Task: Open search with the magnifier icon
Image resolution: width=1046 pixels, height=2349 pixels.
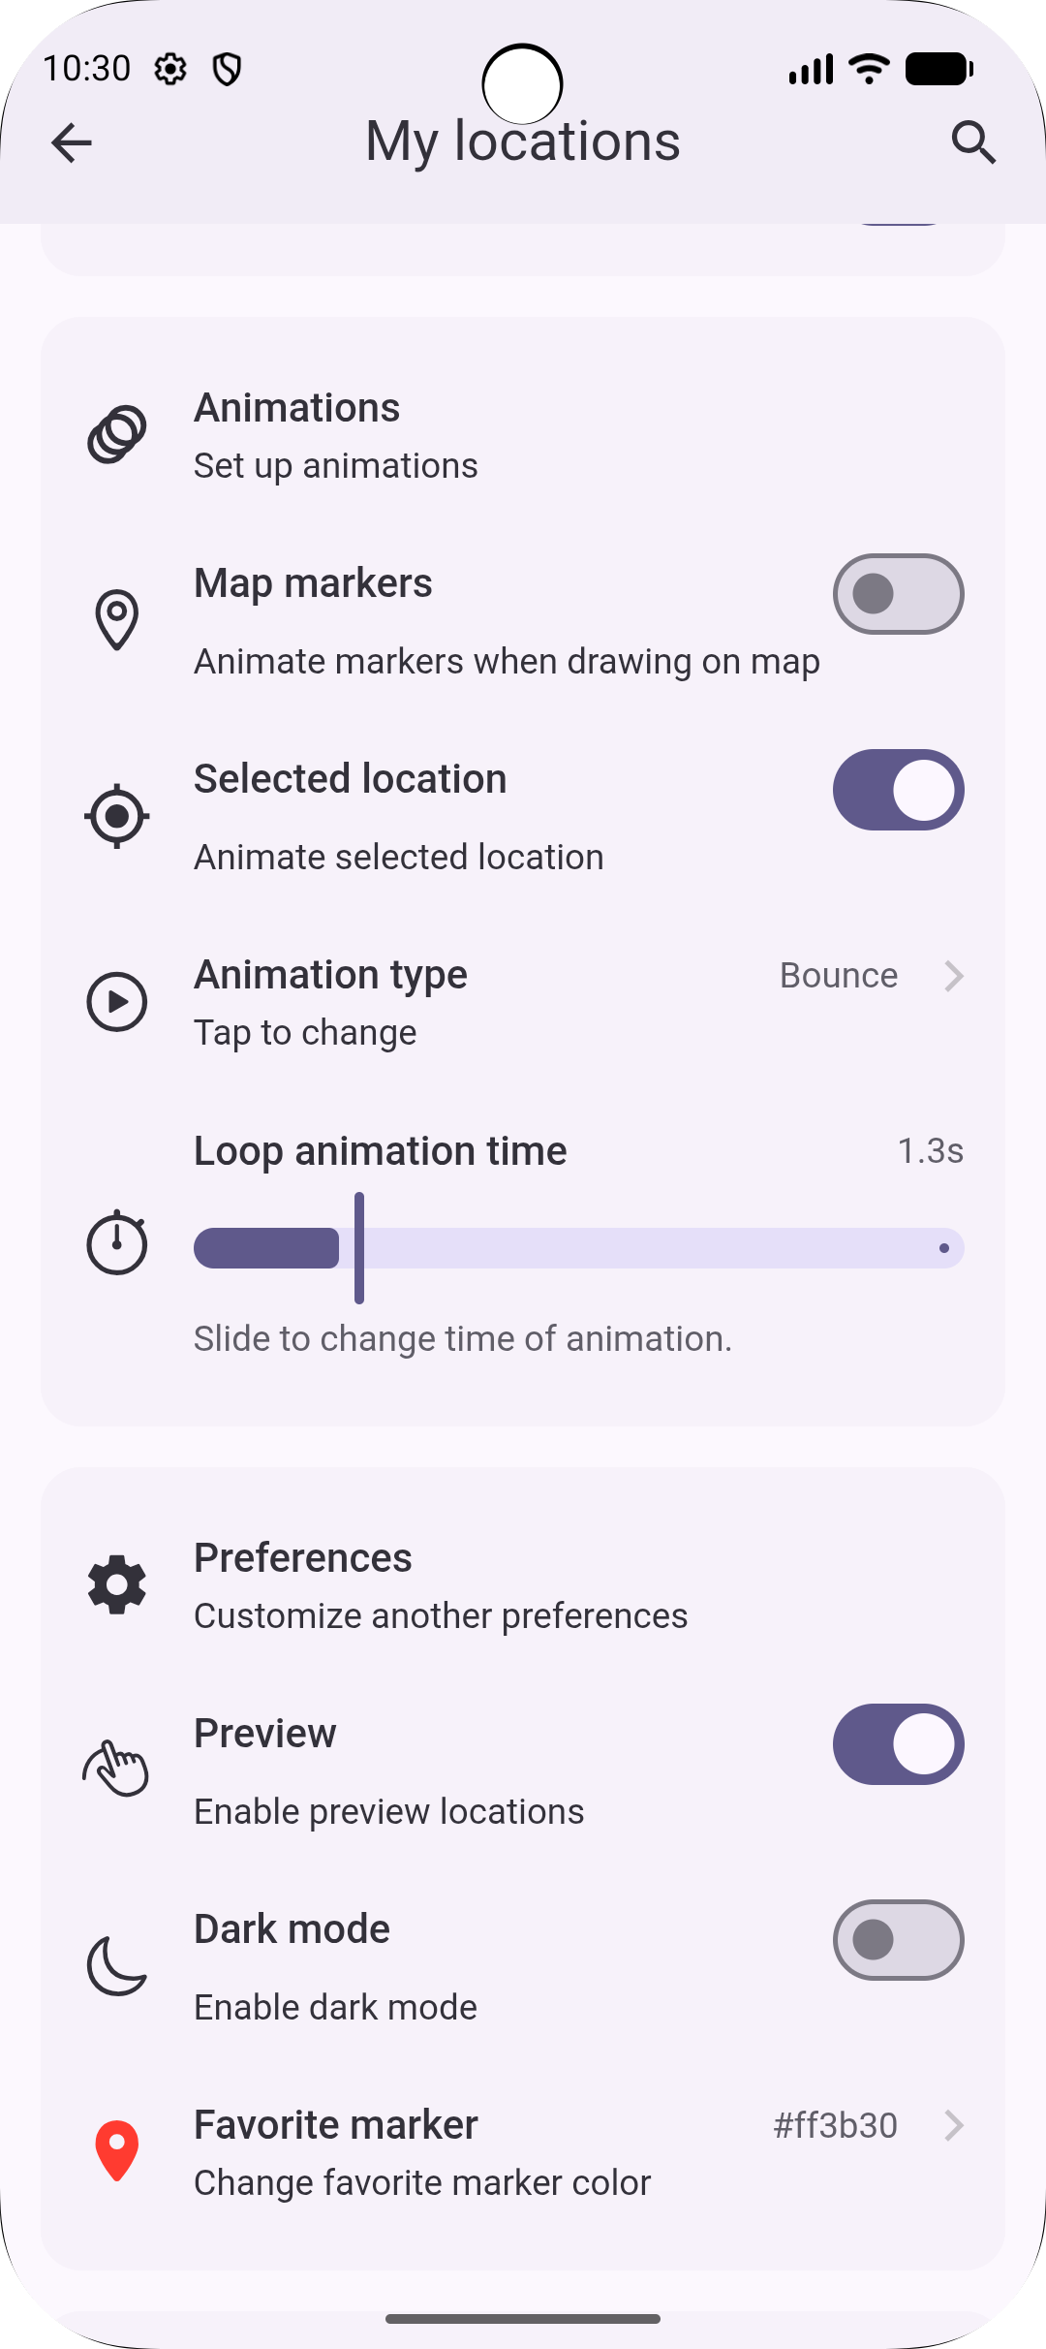Action: coord(973,142)
